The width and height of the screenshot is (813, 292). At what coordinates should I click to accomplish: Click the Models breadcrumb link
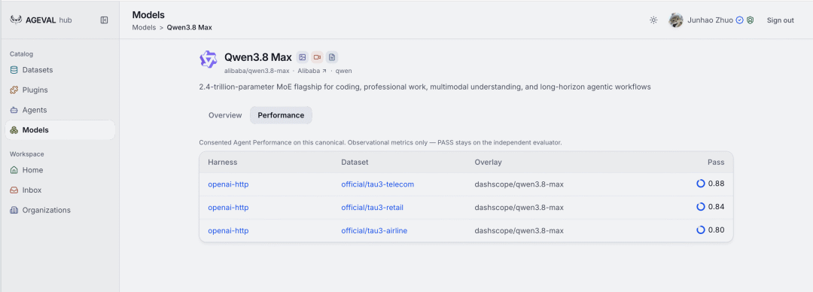(x=144, y=28)
